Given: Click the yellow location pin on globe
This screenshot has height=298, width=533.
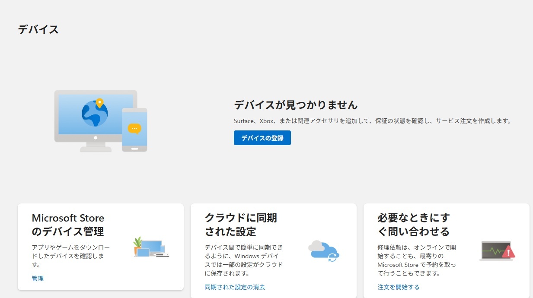Looking at the screenshot, I should [100, 103].
